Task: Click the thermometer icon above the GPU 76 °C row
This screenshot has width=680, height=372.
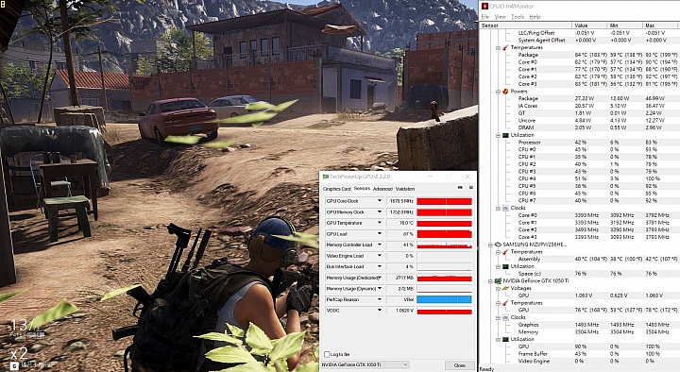Action: click(x=505, y=303)
